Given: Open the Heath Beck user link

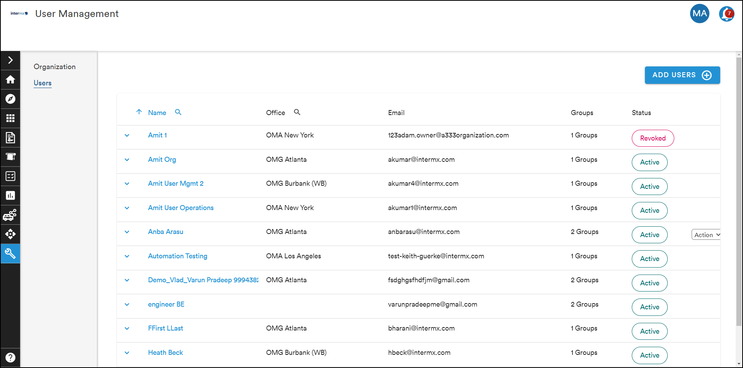Looking at the screenshot, I should tap(165, 353).
